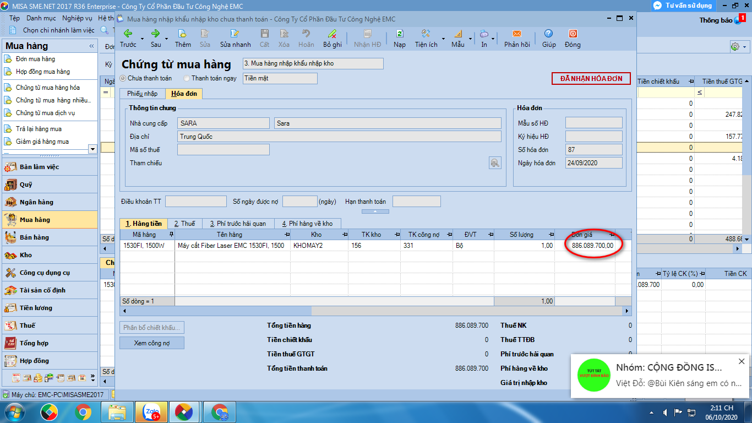The height and width of the screenshot is (423, 752).
Task: Open Windows Start menu
Action: [x=14, y=411]
